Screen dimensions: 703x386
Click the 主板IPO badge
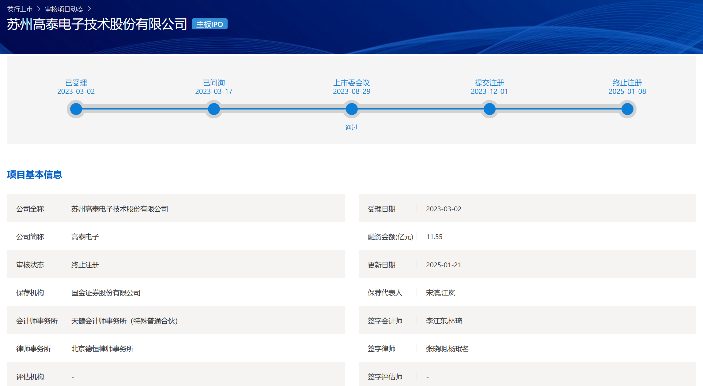tap(210, 24)
